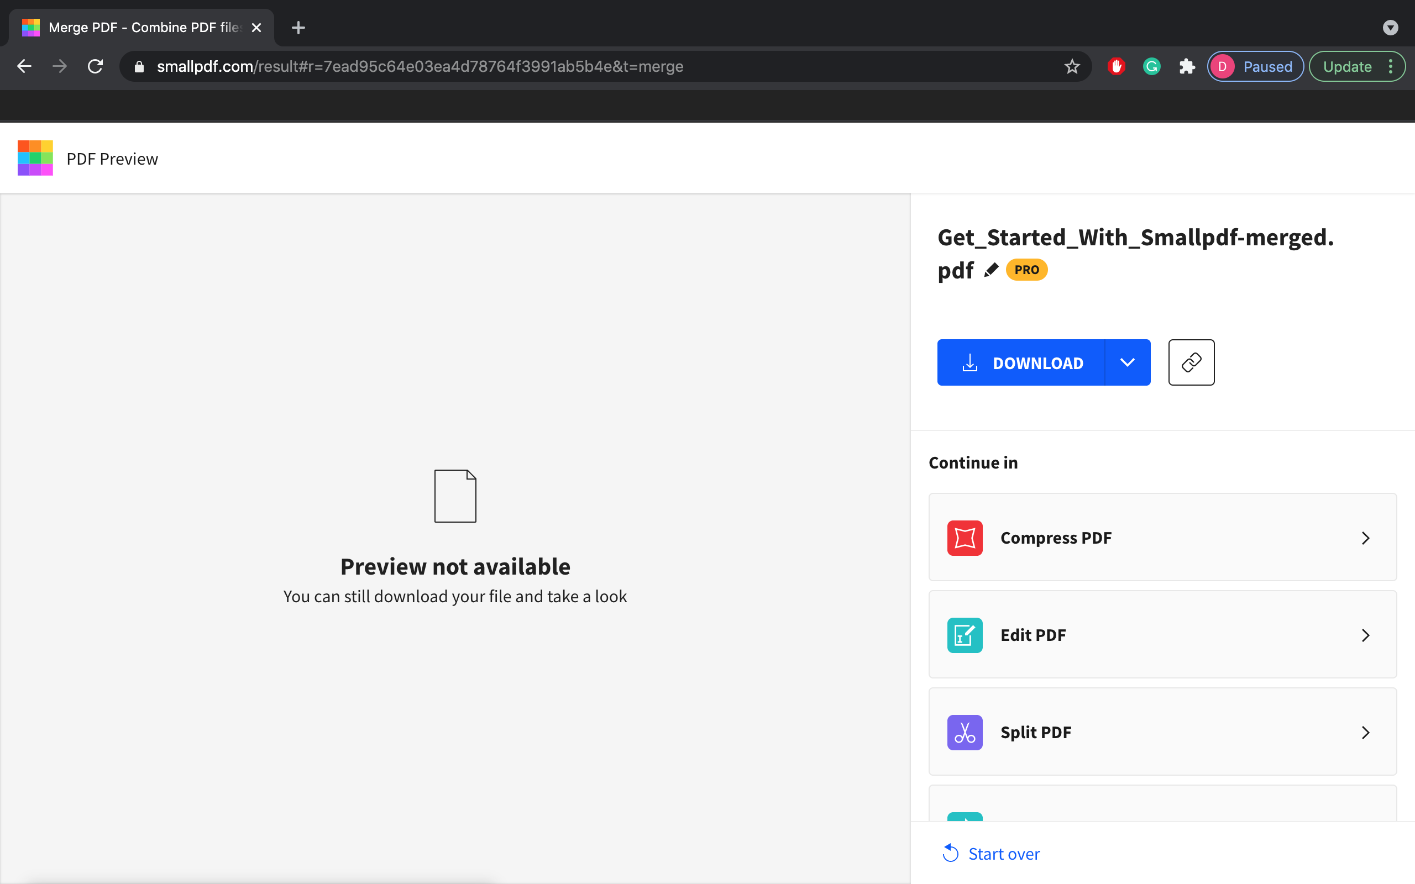The image size is (1415, 884).
Task: Close the Merge PDF tab
Action: tap(256, 28)
